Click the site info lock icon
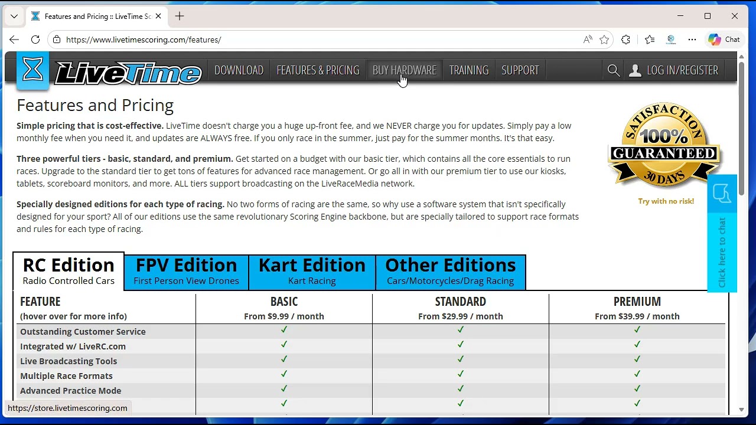Image resolution: width=756 pixels, height=425 pixels. pyautogui.click(x=57, y=40)
